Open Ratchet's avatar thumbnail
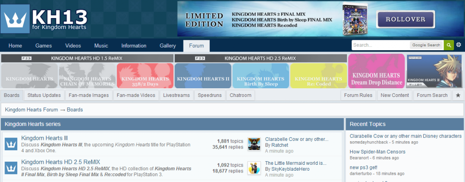465x182 pixels. point(254,144)
